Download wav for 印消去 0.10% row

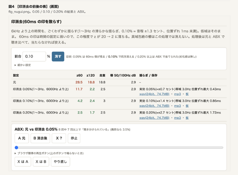154,106
